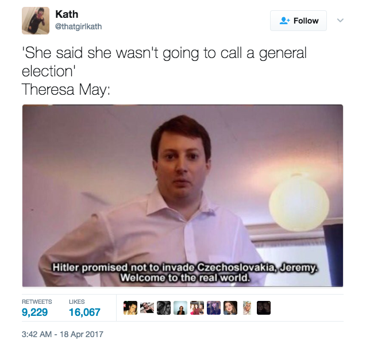
Task: Click the second liker avatar
Action: tap(147, 308)
